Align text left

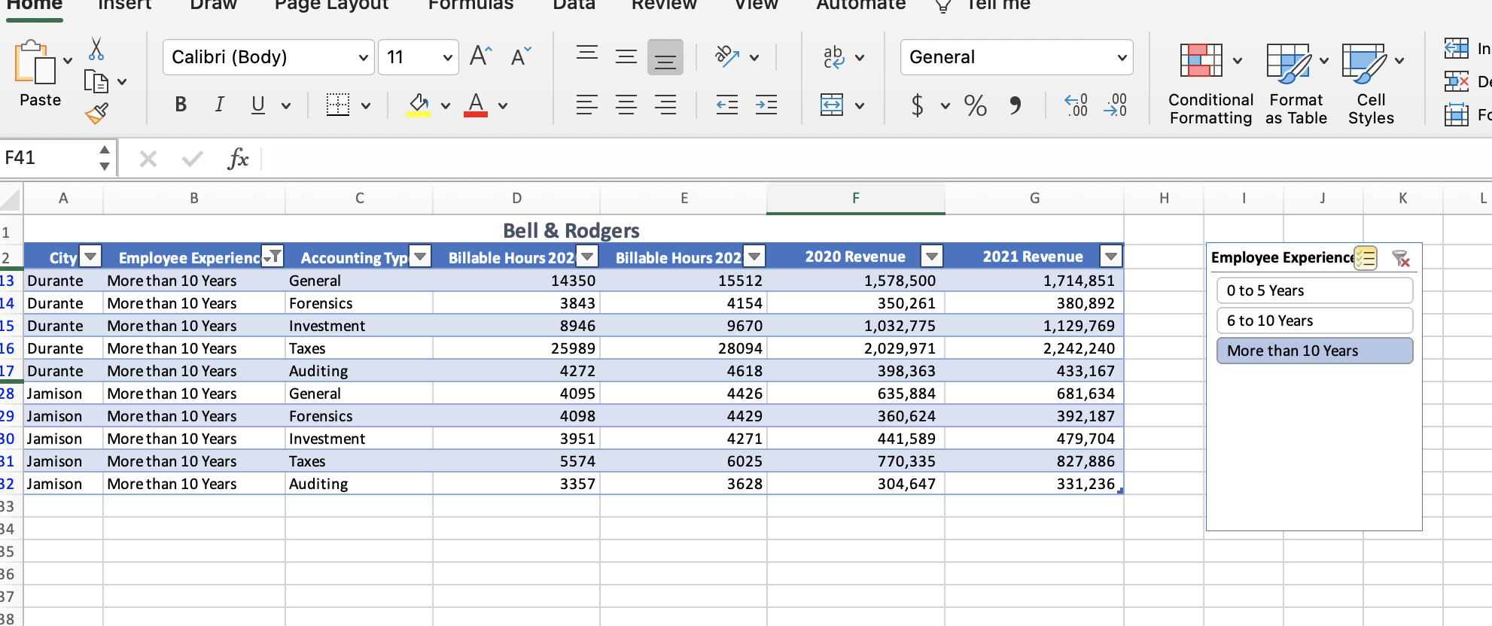pyautogui.click(x=587, y=105)
